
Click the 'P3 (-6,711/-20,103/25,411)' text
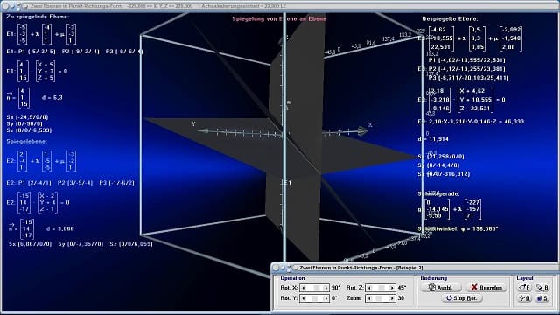click(x=468, y=78)
